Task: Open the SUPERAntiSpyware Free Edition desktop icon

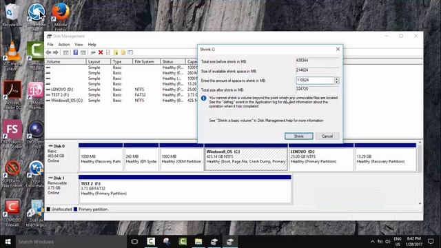Action: (x=12, y=174)
